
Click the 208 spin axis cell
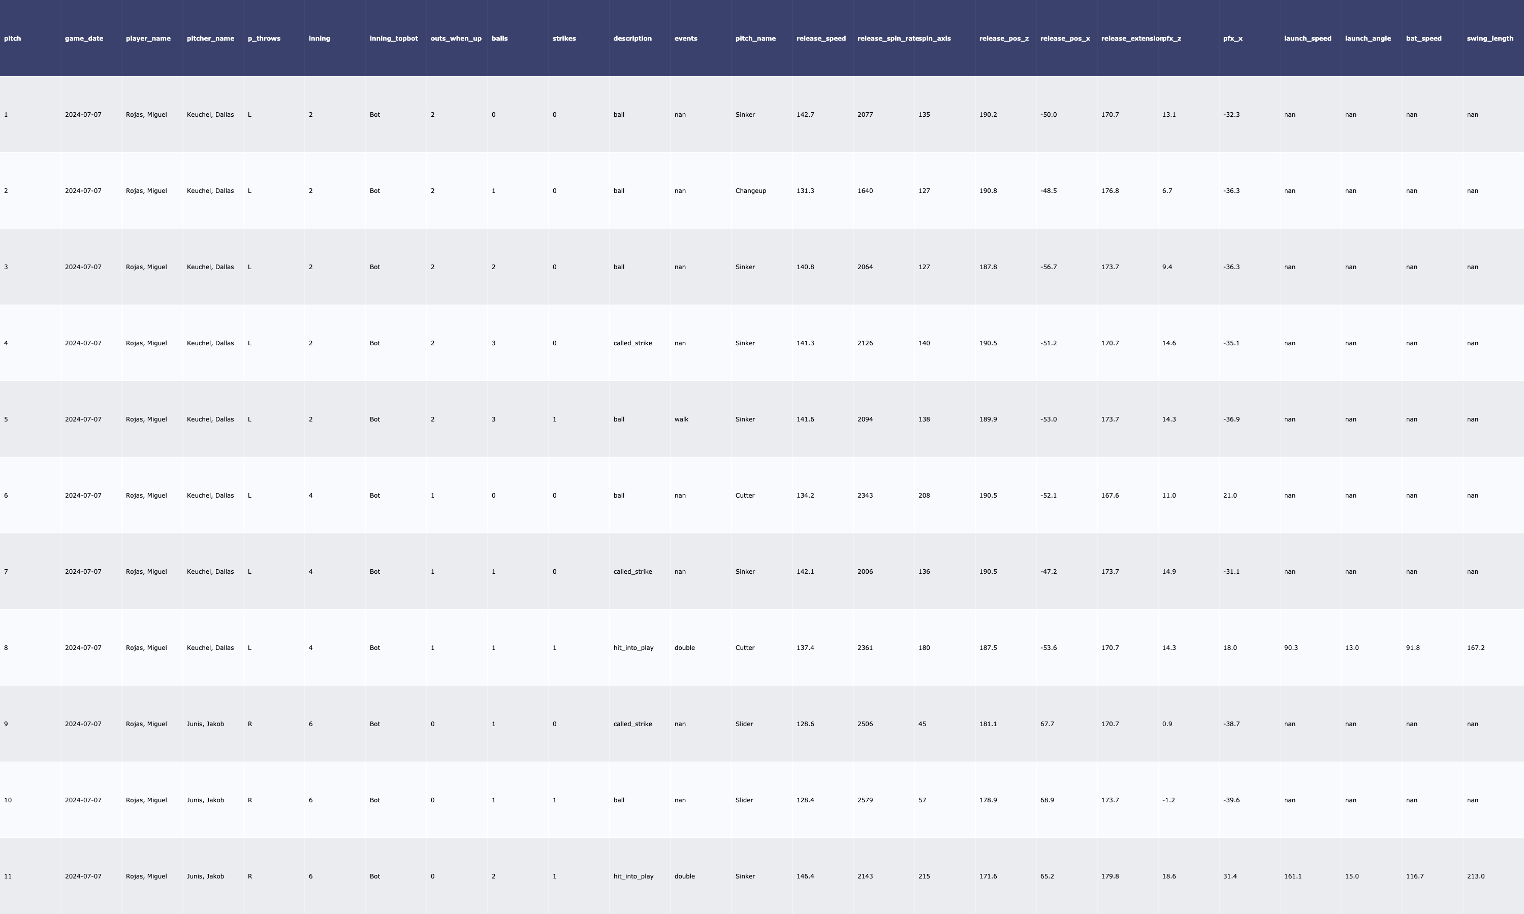[x=924, y=496]
